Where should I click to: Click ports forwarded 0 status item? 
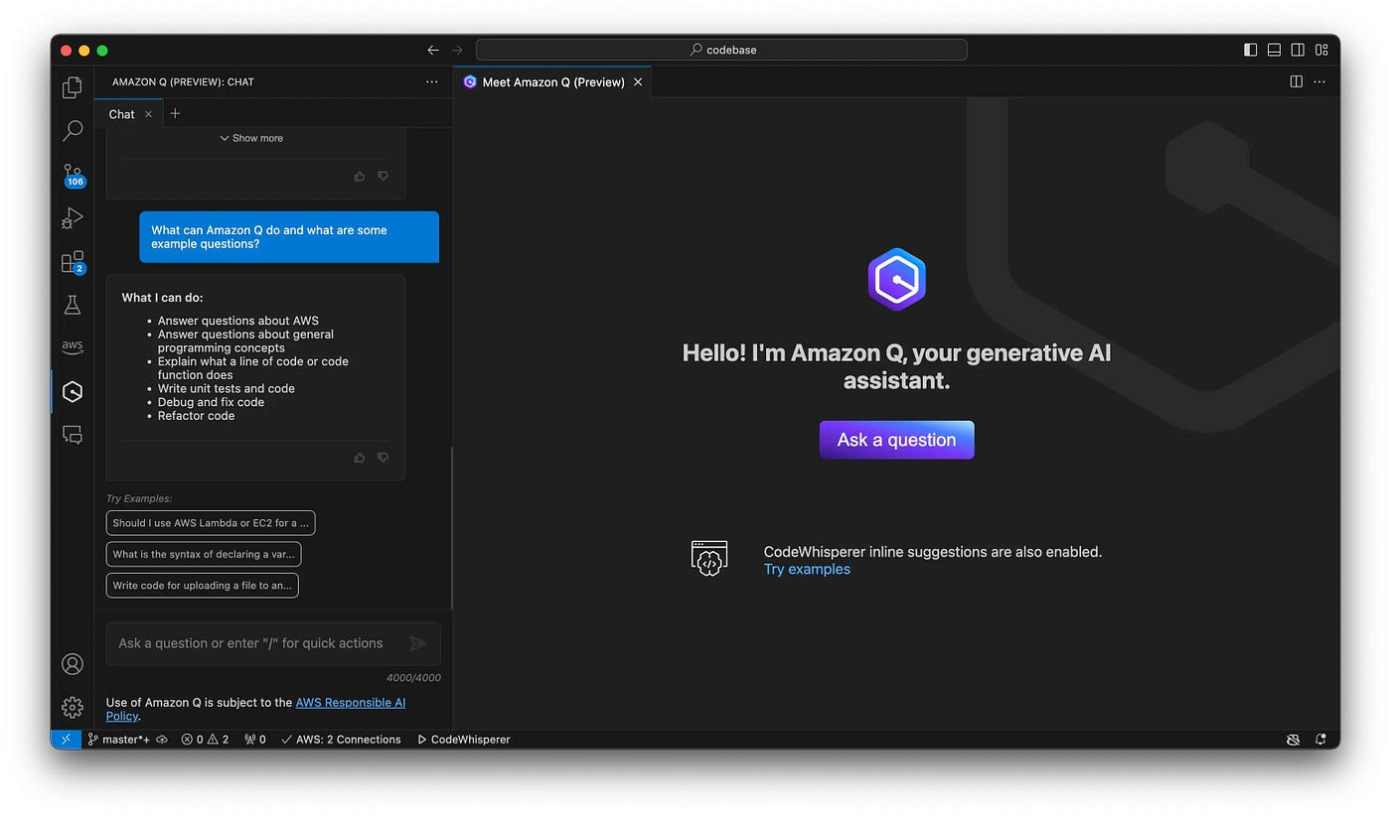pos(255,740)
